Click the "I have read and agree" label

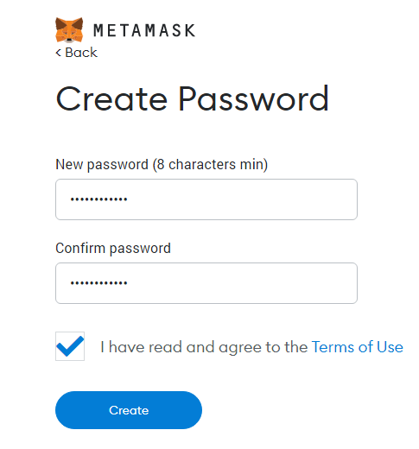coord(204,347)
